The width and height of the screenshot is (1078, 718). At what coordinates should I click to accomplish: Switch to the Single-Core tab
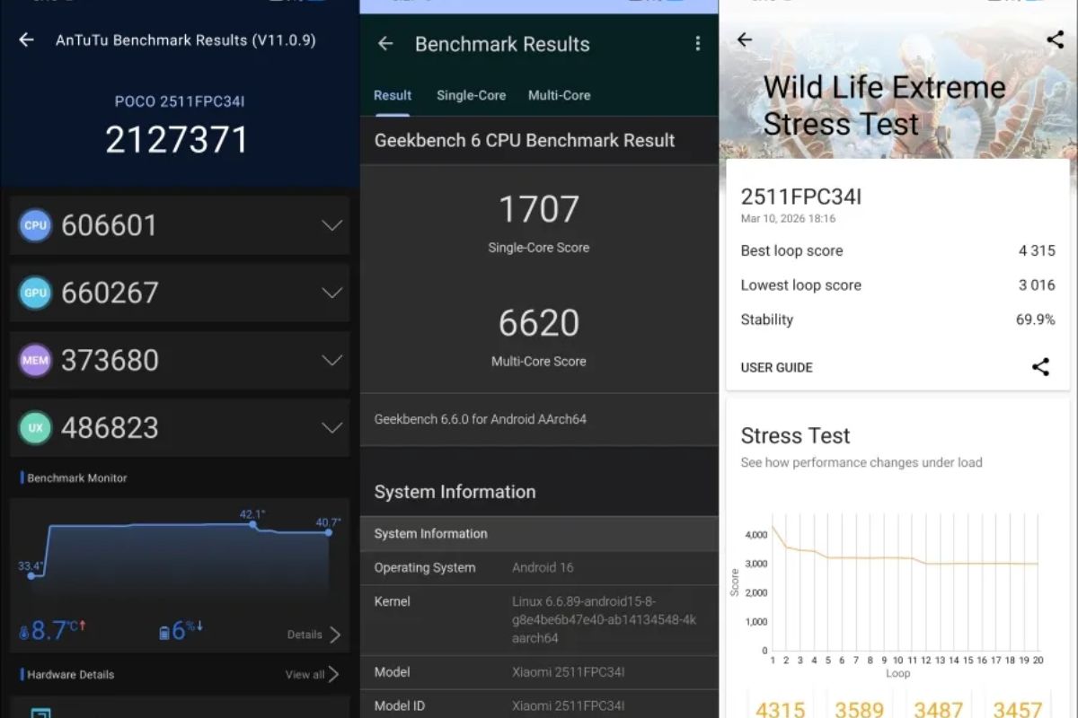[471, 95]
